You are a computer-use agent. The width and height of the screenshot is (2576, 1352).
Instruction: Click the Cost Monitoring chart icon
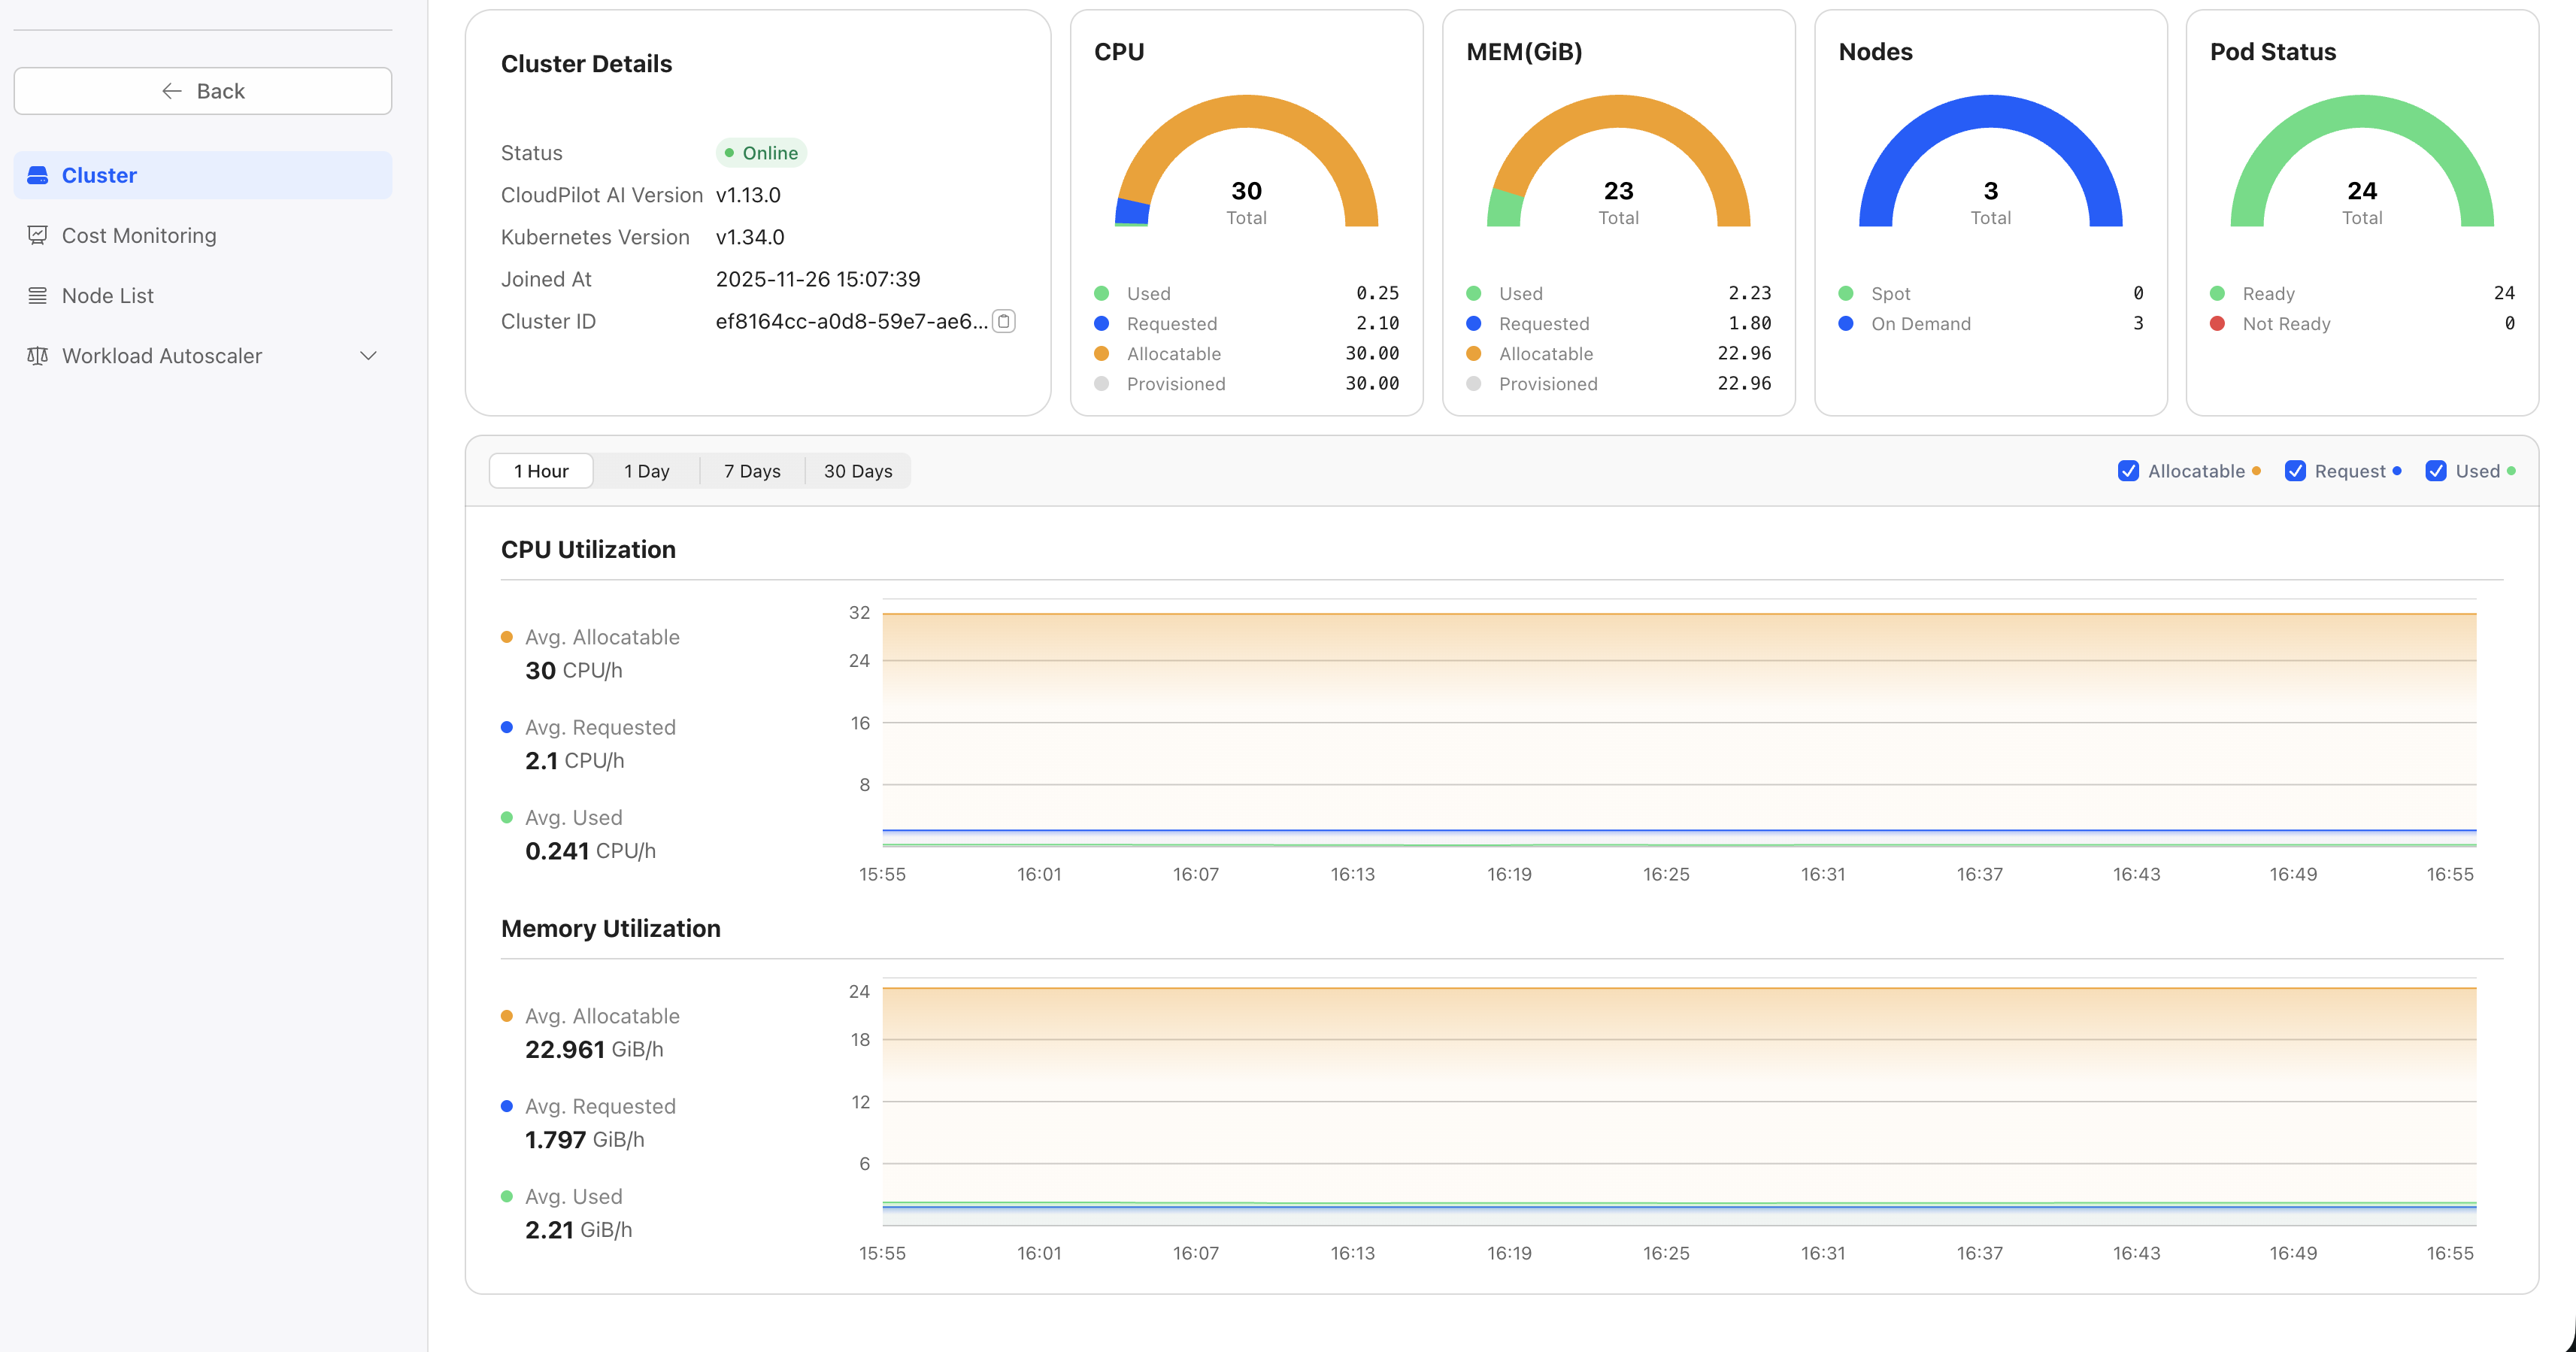38,235
